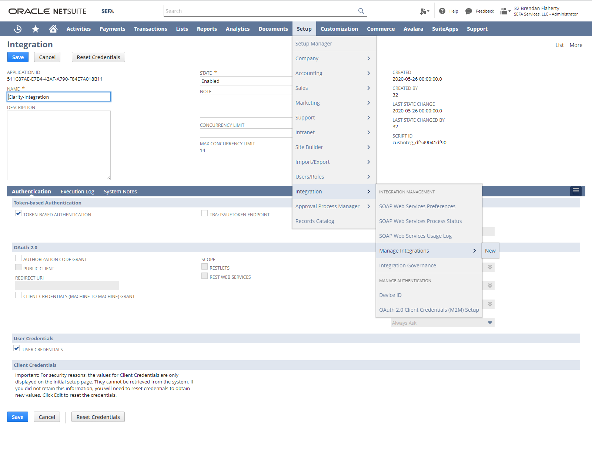Toggle Token-Based Authentication checkbox

pyautogui.click(x=18, y=213)
